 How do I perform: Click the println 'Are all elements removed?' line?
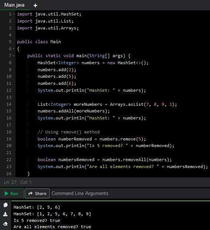[123, 167]
